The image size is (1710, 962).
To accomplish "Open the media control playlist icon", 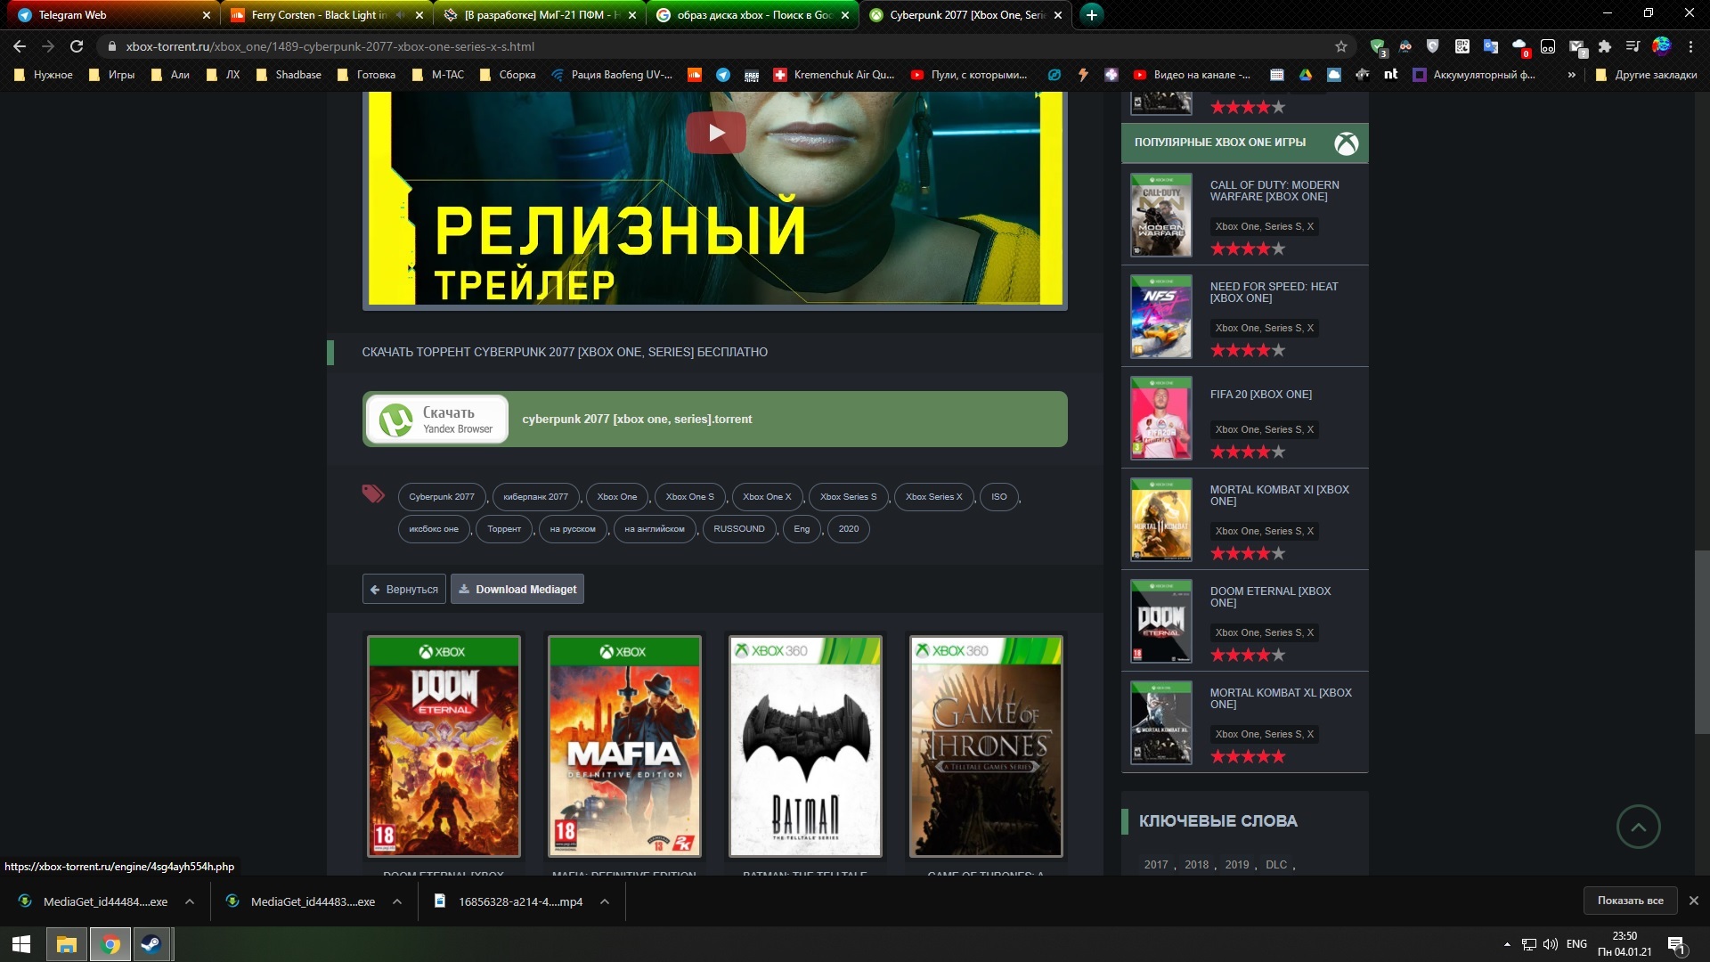I will coord(1633,46).
